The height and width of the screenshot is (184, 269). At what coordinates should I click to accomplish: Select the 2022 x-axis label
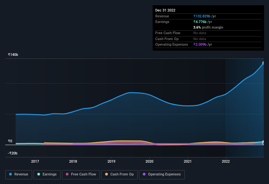pos(226,161)
